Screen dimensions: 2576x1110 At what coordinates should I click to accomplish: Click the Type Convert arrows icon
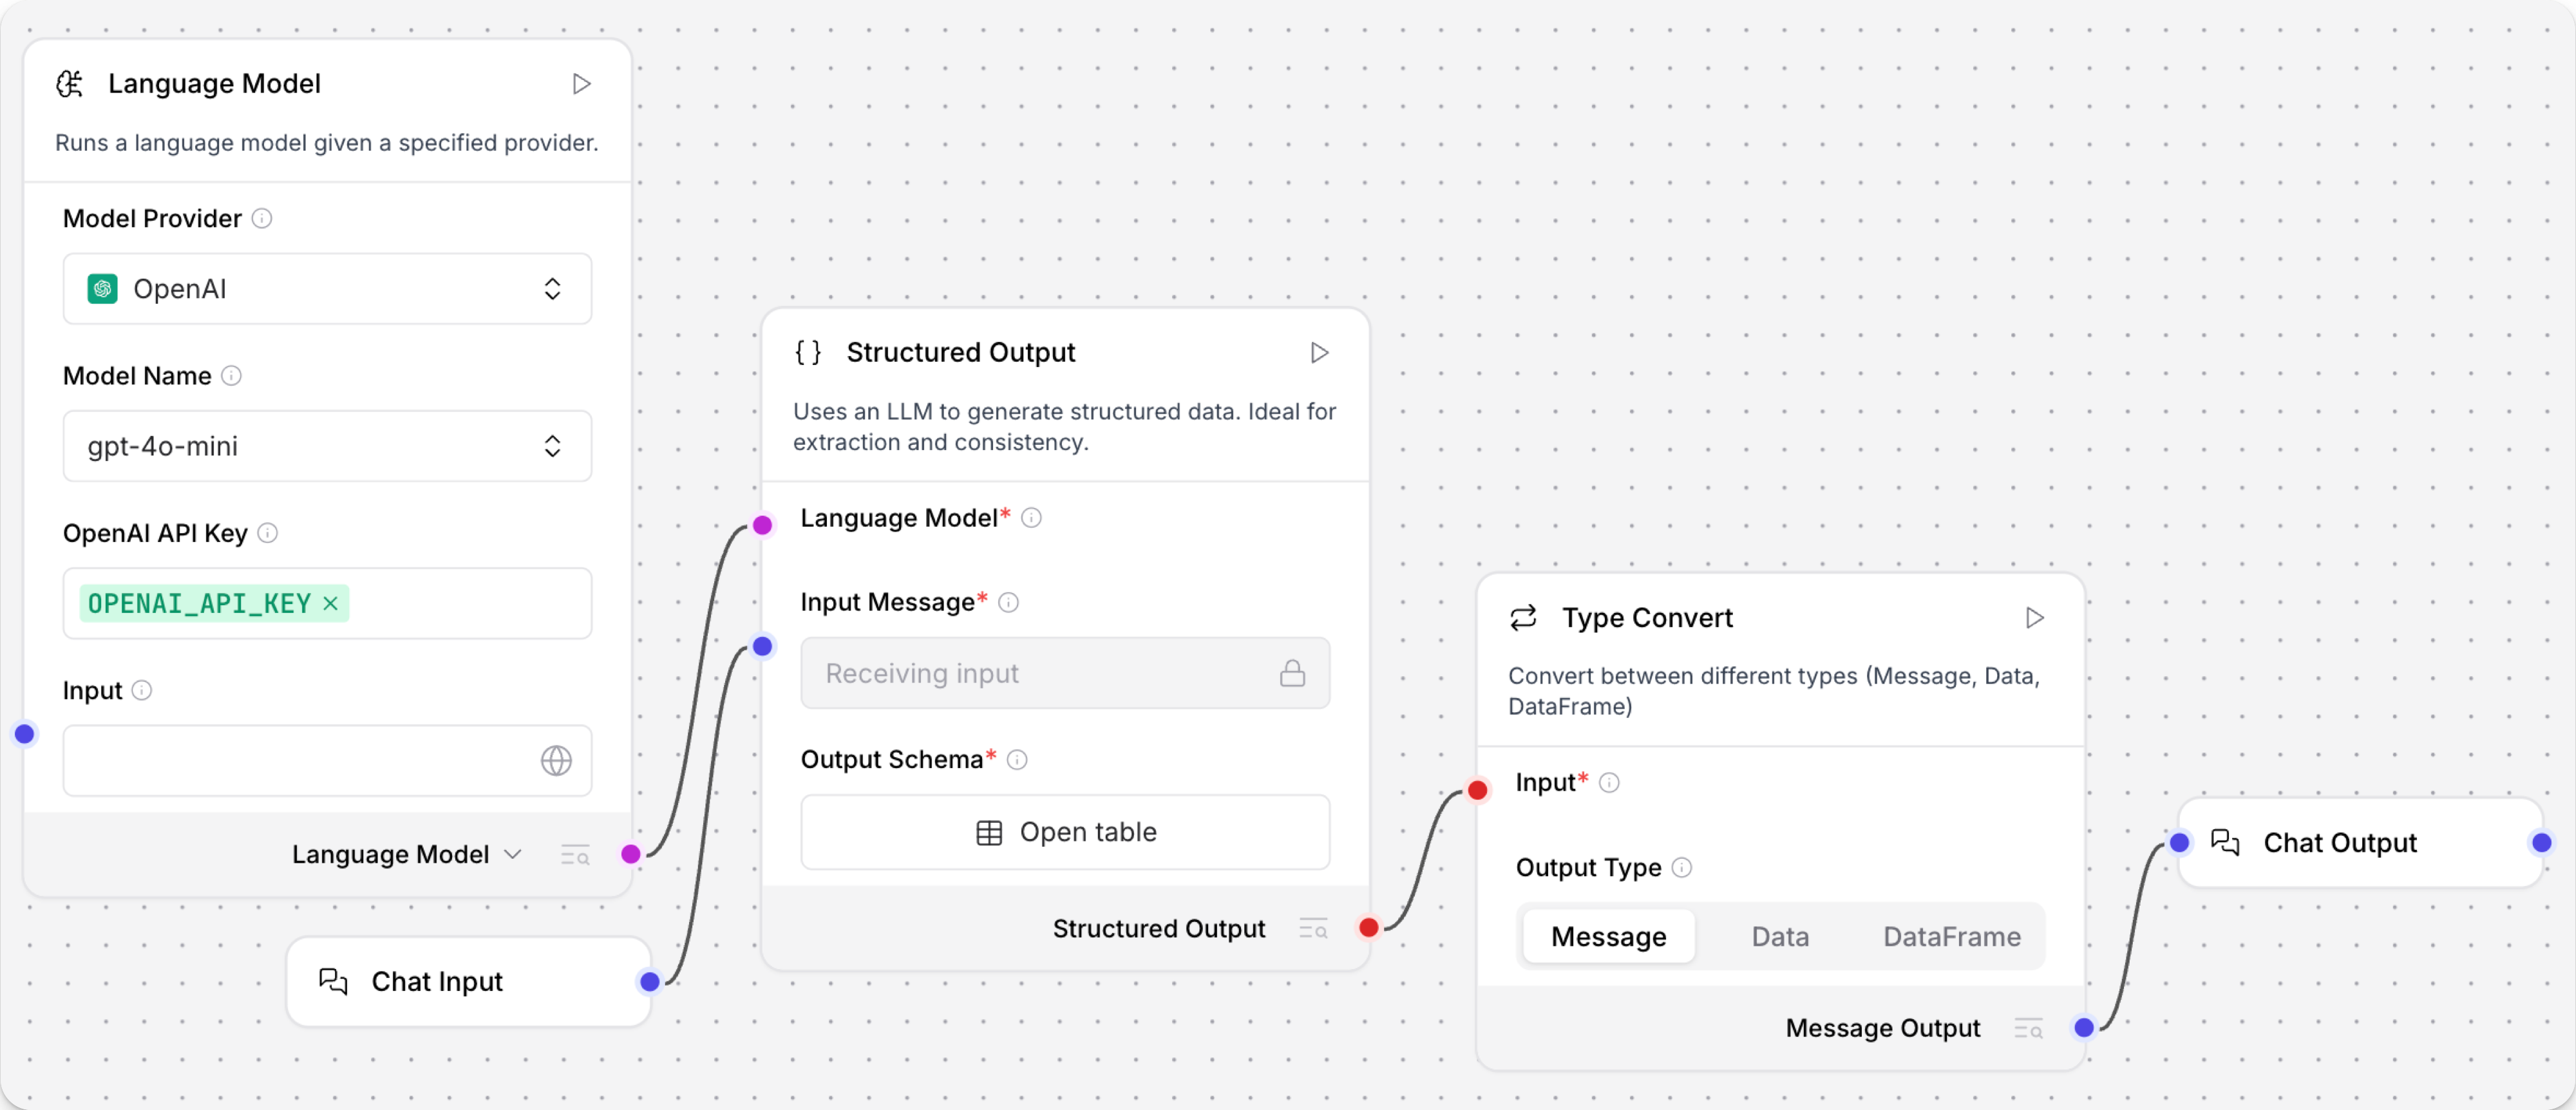(x=1522, y=617)
